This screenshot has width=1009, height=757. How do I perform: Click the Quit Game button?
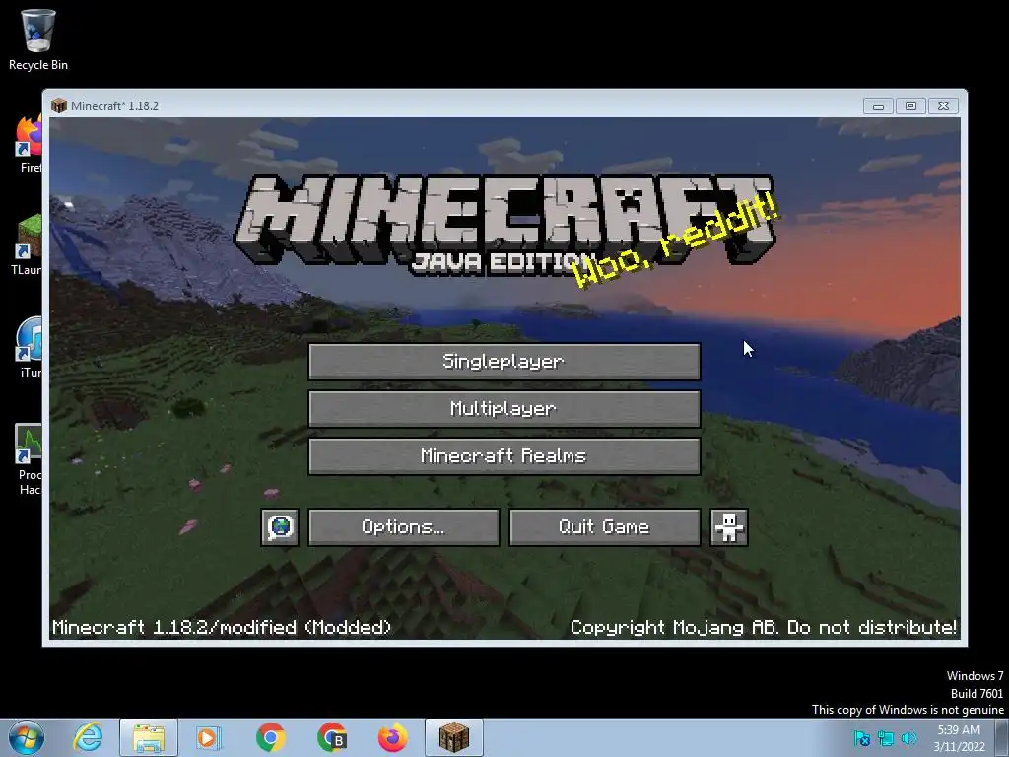[604, 527]
